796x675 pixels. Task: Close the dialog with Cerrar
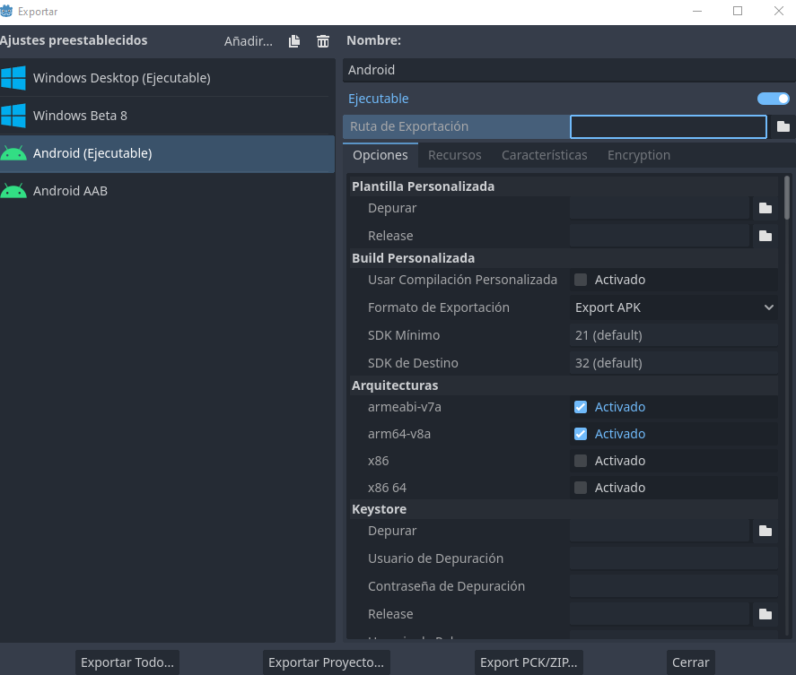689,662
